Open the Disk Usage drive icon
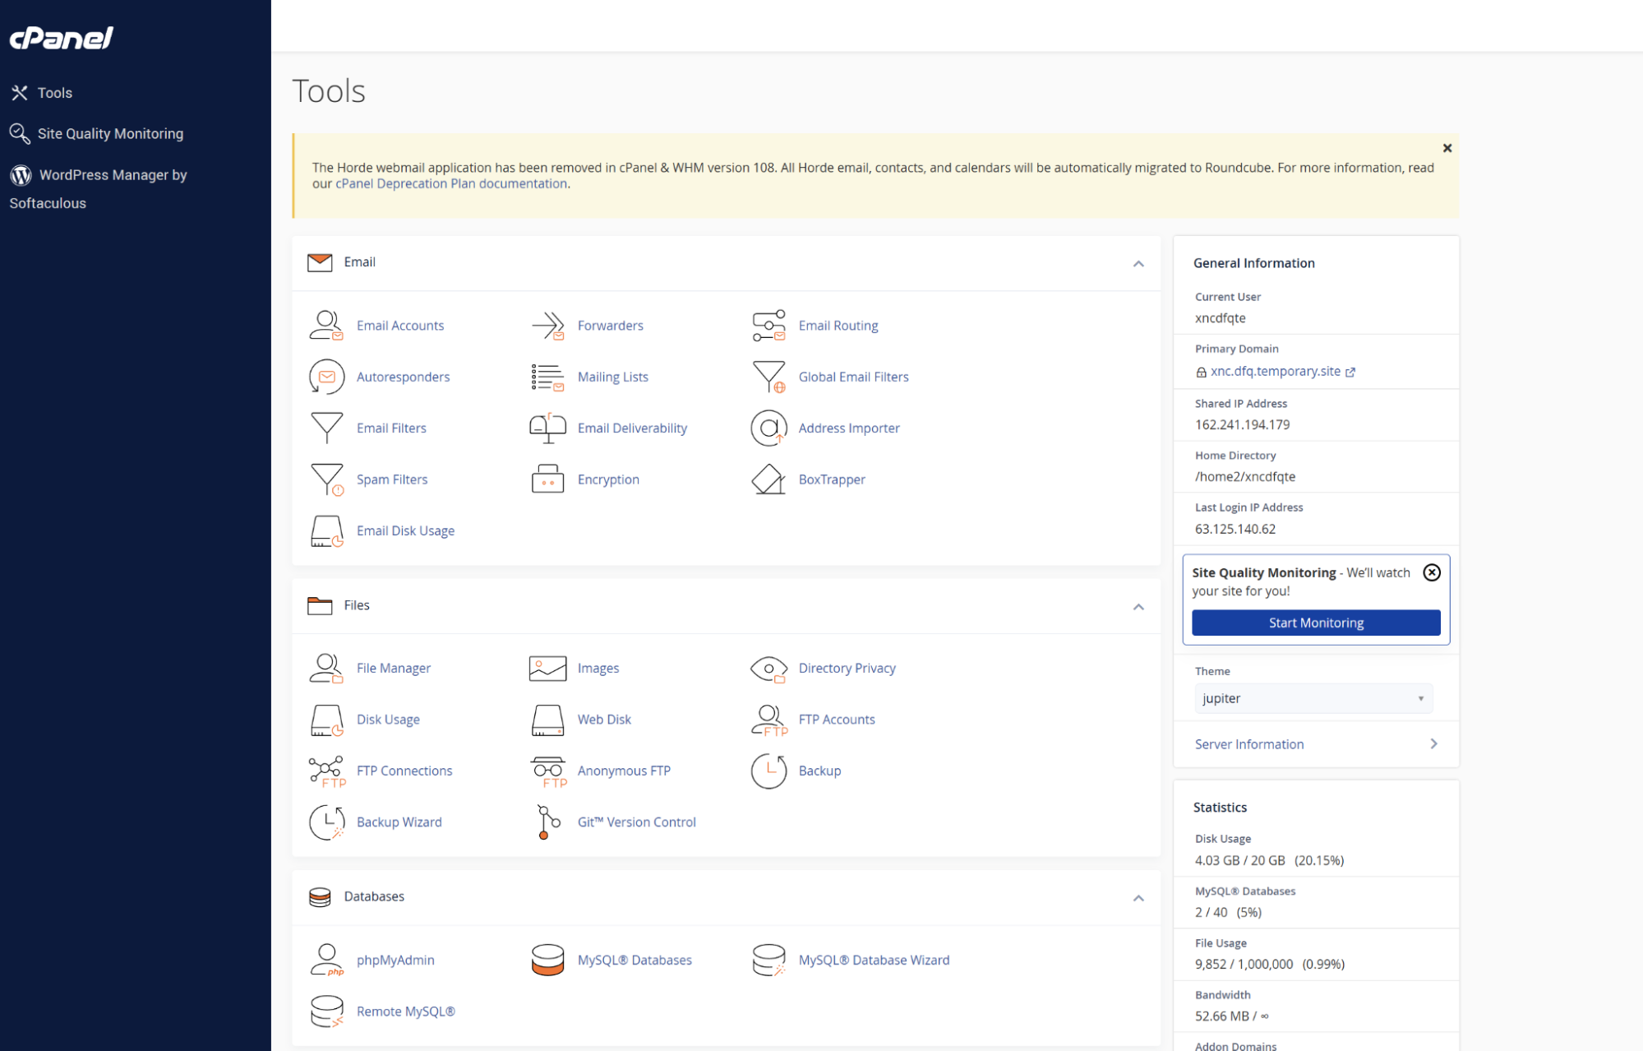The height and width of the screenshot is (1051, 1643). 326,720
